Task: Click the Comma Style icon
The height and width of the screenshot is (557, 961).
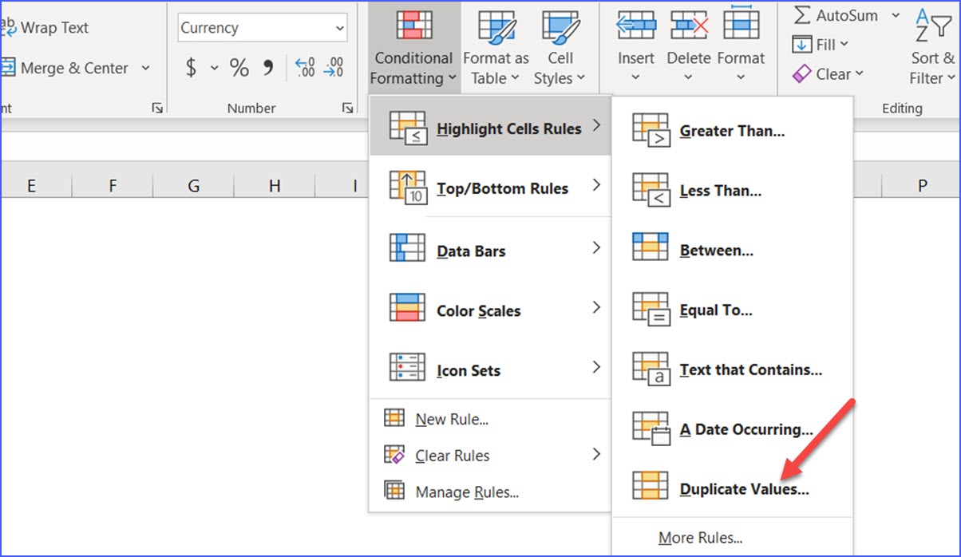Action: [267, 68]
